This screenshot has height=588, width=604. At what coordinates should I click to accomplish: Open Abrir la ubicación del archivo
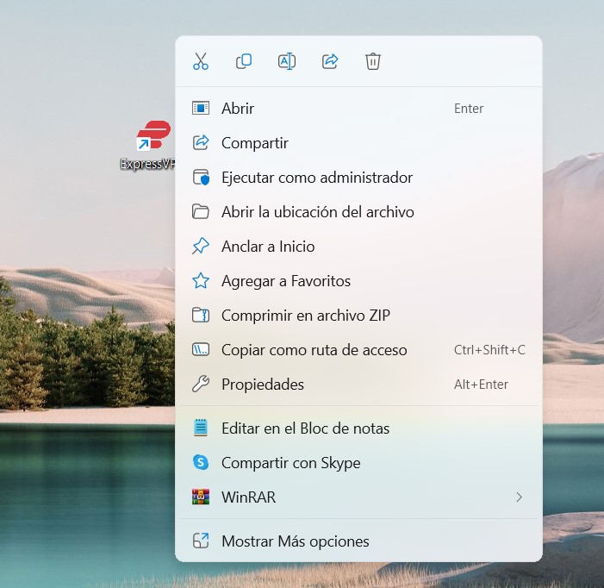pyautogui.click(x=358, y=212)
